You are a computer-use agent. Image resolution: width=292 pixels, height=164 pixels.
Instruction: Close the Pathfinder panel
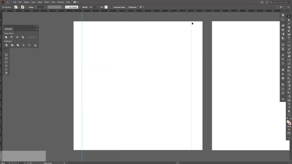(x=37, y=26)
